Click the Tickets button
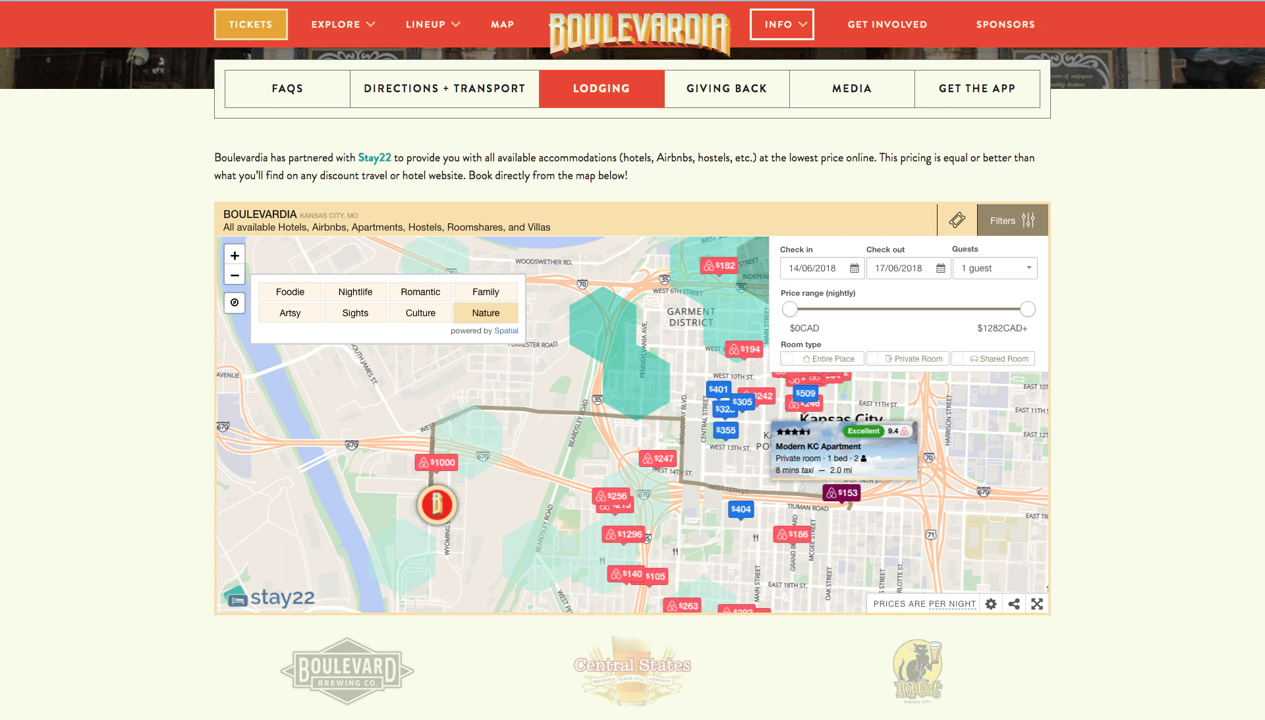Image resolution: width=1265 pixels, height=720 pixels. (250, 24)
